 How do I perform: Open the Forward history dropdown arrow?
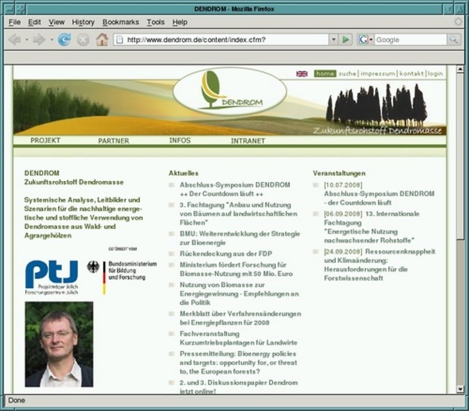tap(52, 39)
